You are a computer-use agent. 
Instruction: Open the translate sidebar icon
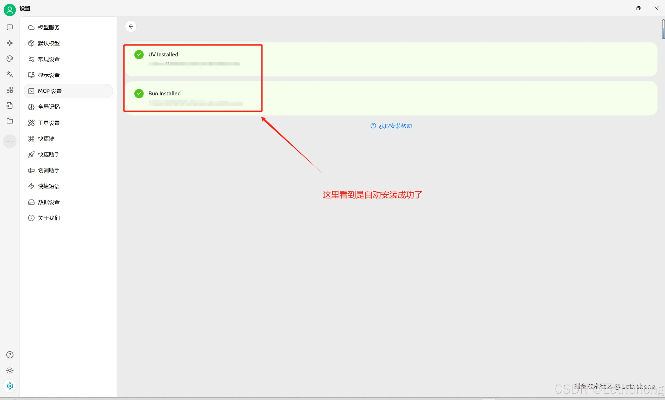tap(10, 74)
